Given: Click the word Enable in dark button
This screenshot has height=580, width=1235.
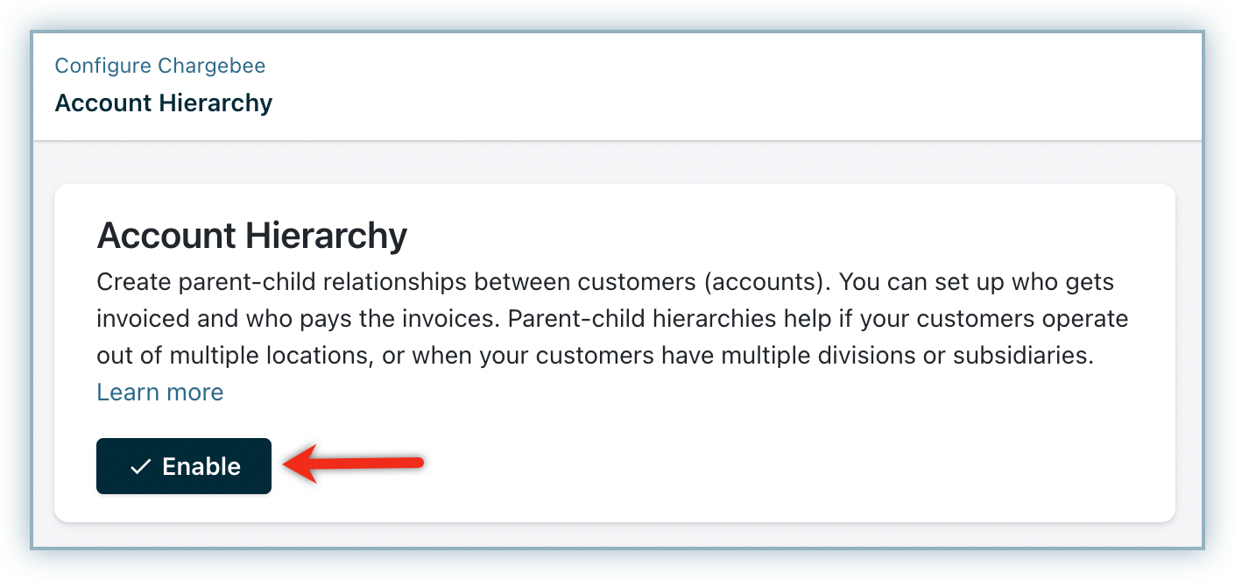Looking at the screenshot, I should [201, 467].
